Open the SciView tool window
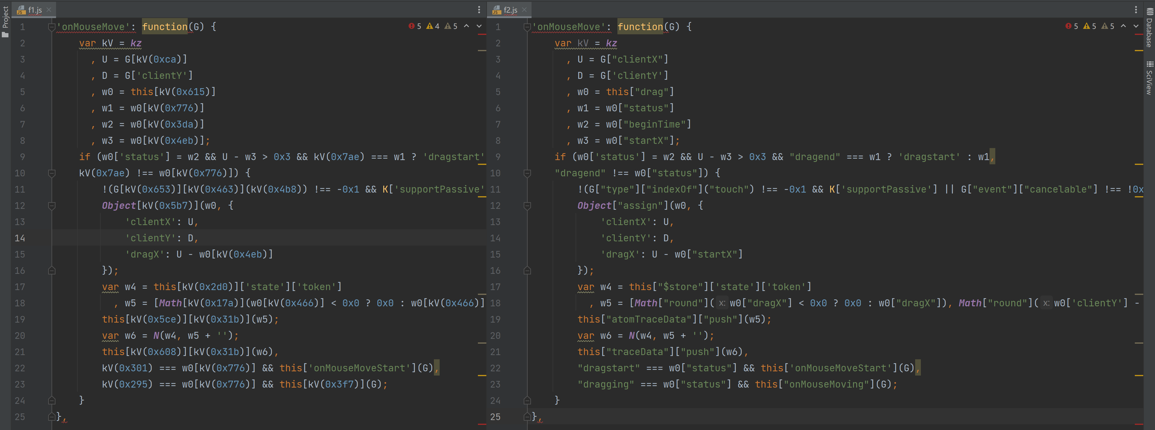 pyautogui.click(x=1149, y=78)
